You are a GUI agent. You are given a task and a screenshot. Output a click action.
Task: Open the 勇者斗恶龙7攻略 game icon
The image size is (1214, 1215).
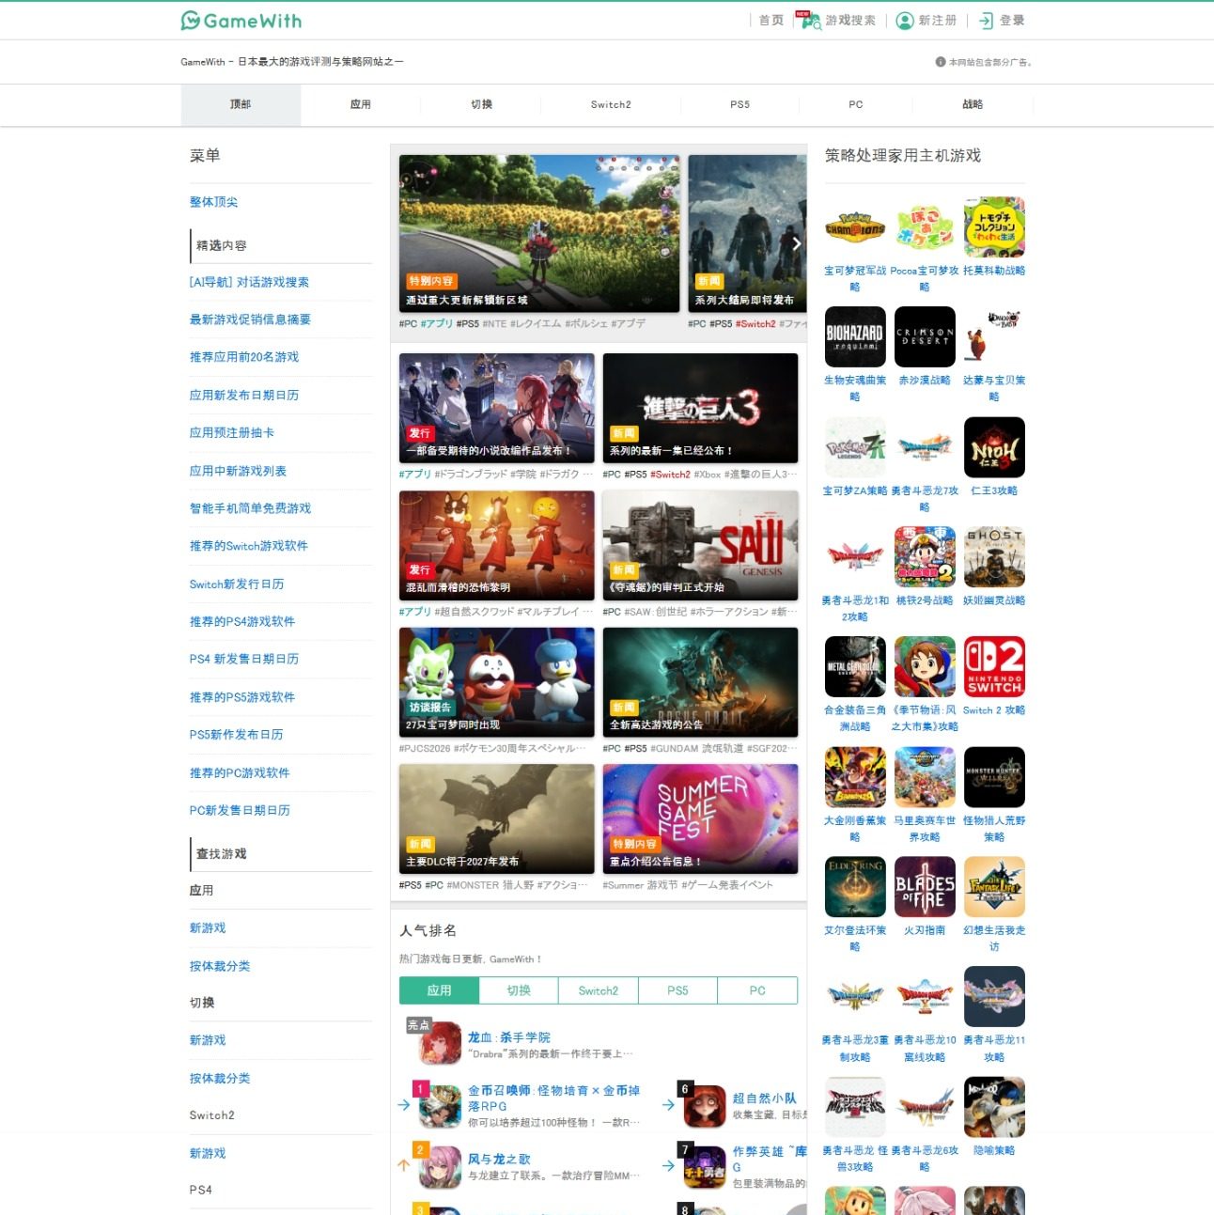pos(925,447)
